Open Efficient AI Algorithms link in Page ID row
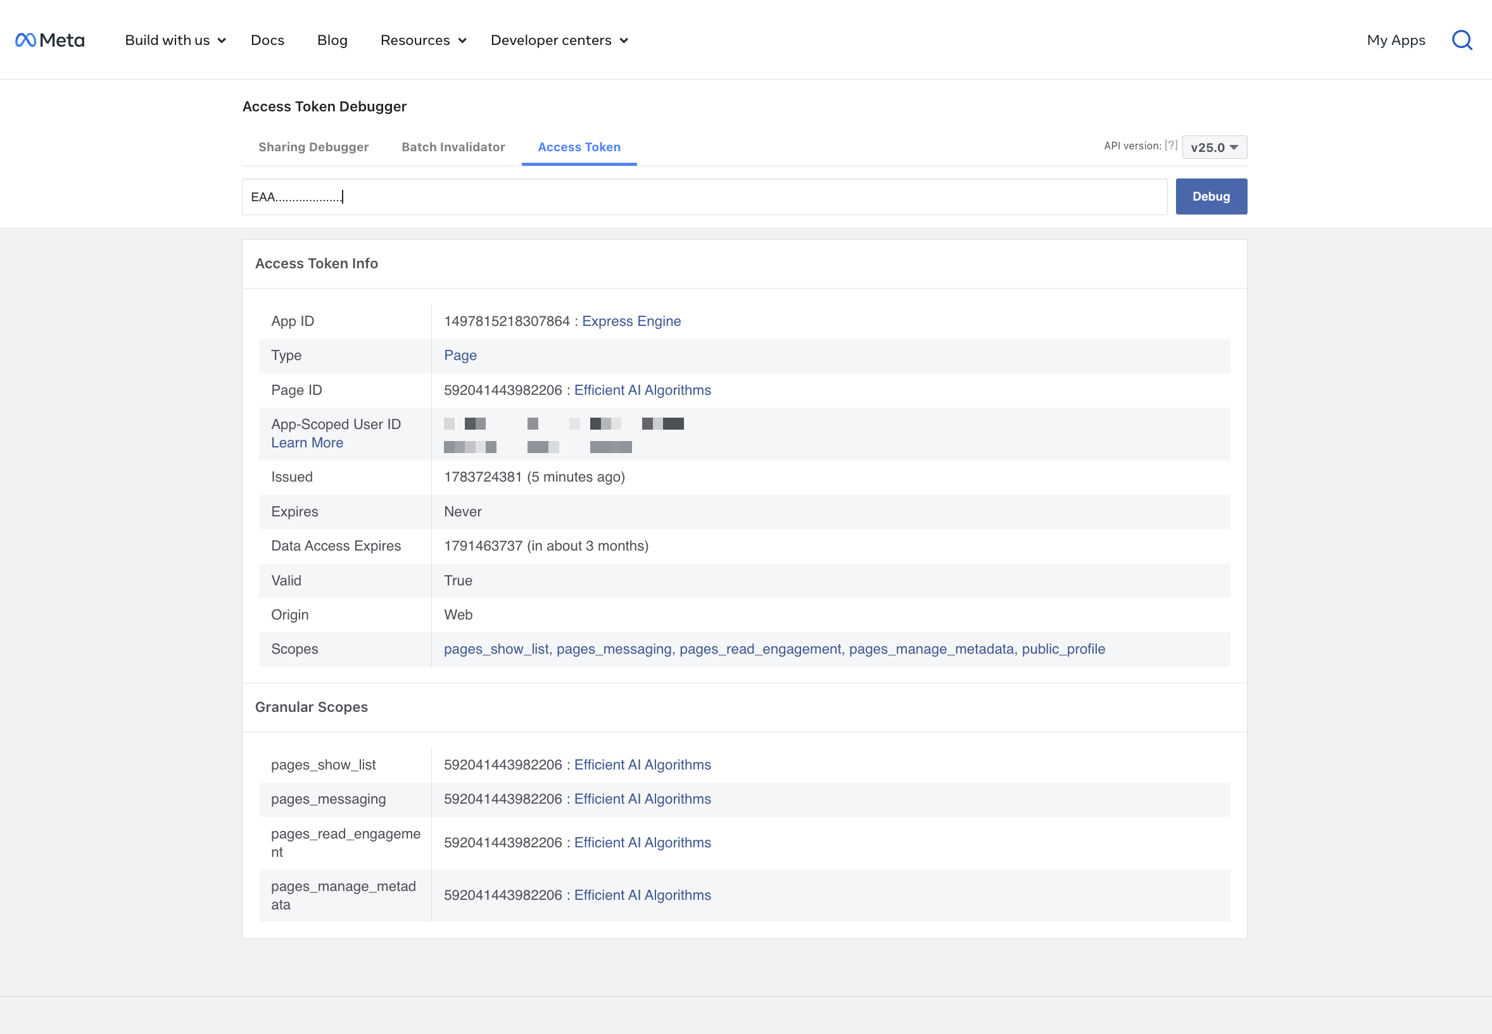Image resolution: width=1492 pixels, height=1034 pixels. click(x=642, y=390)
